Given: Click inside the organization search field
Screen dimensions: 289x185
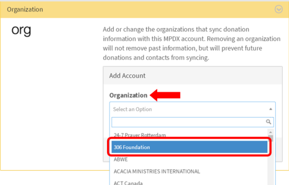Looking at the screenshot, I should (192, 122).
